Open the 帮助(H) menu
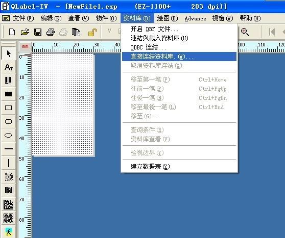The width and height of the screenshot is (285, 238). [x=250, y=18]
